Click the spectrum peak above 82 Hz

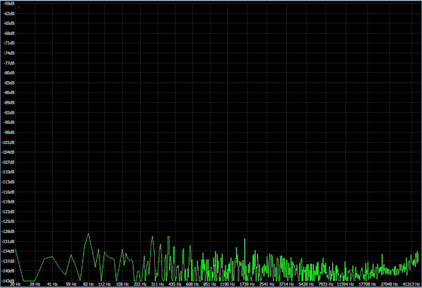click(88, 234)
